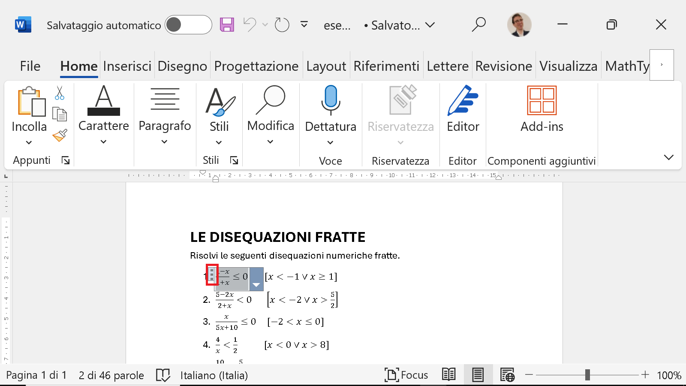Open the Layout tab

point(326,66)
